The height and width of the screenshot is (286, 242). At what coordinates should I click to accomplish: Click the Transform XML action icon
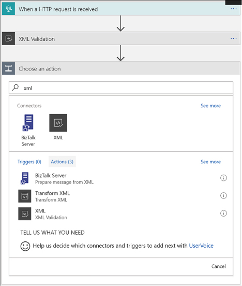pyautogui.click(x=25, y=196)
